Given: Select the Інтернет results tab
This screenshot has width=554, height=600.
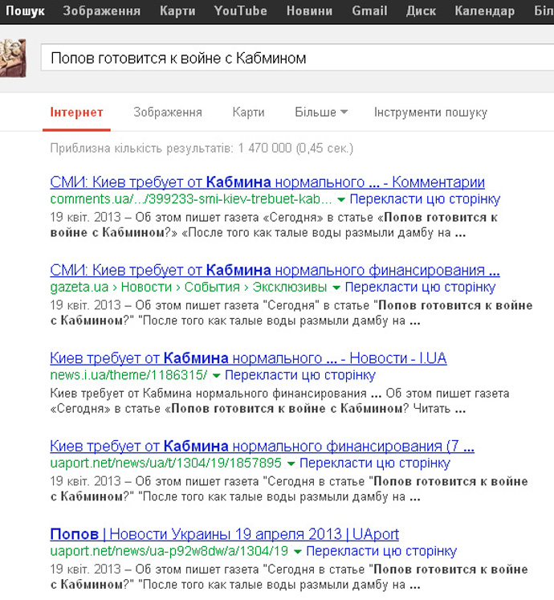Looking at the screenshot, I should (76, 112).
